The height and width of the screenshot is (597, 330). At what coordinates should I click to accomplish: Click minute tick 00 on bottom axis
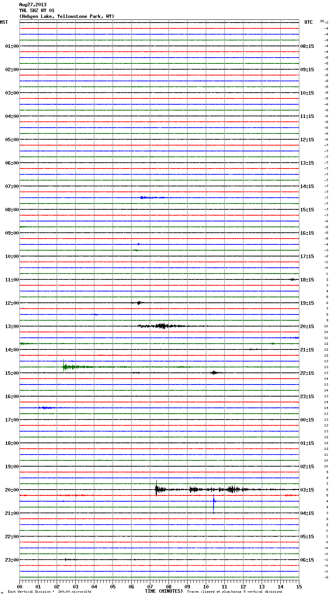[x=19, y=586]
